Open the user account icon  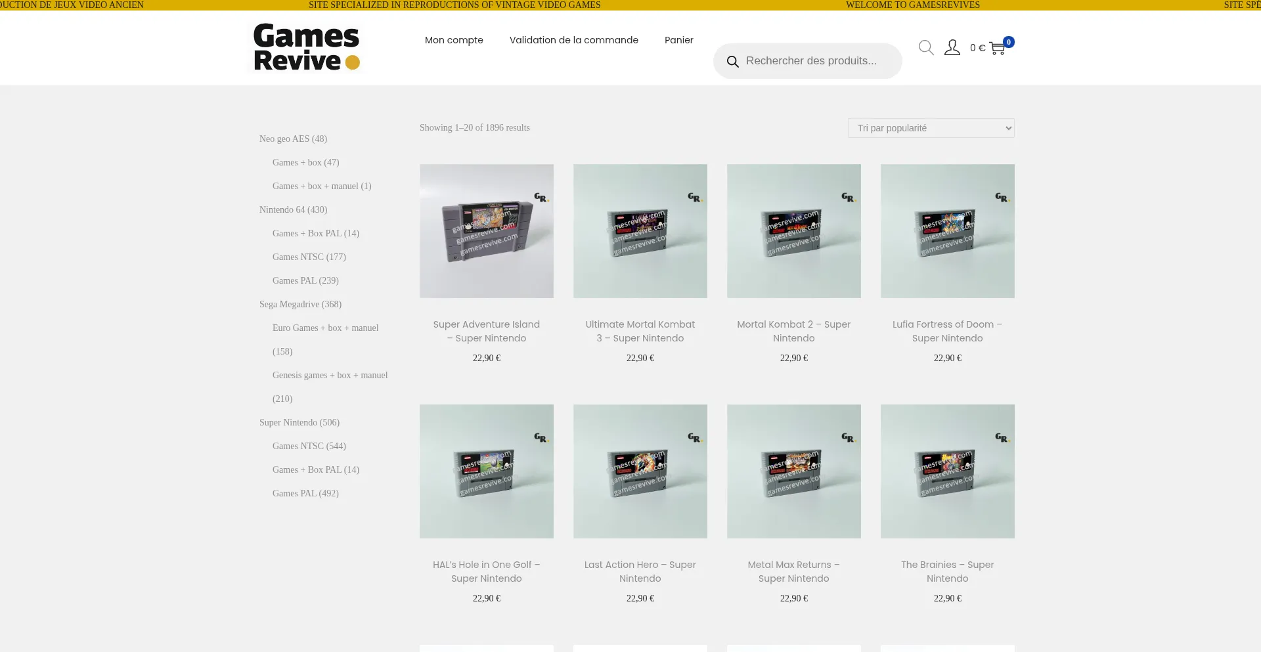952,47
